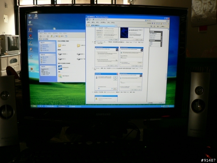Click first link in System Tasks panel

coord(45,45)
